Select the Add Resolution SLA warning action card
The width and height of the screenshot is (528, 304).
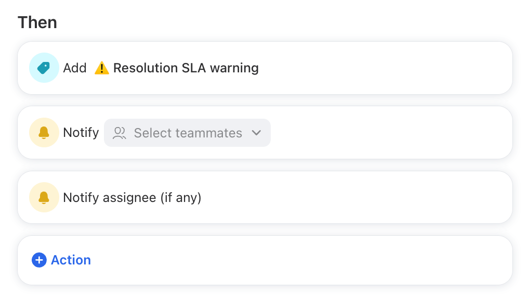(265, 68)
